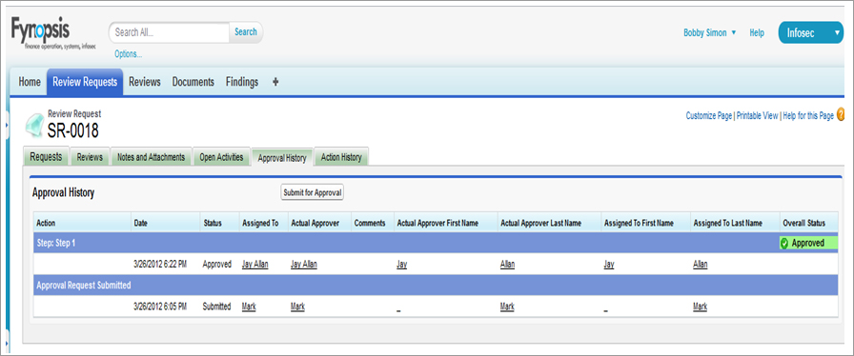Screen dimensions: 854x356
Task: Click Allan under Assigned To Last Name
Action: pyautogui.click(x=701, y=264)
